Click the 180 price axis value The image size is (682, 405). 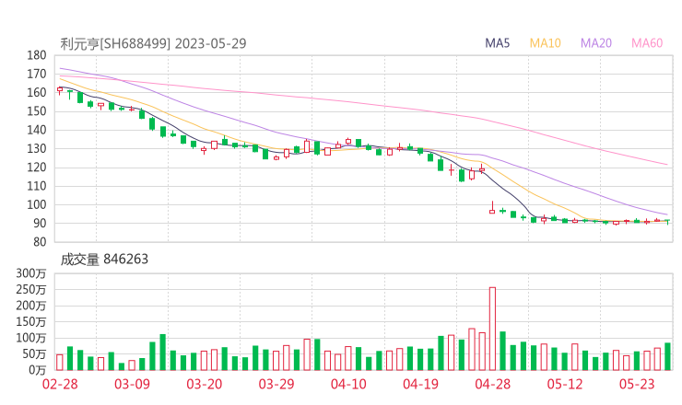pos(37,55)
